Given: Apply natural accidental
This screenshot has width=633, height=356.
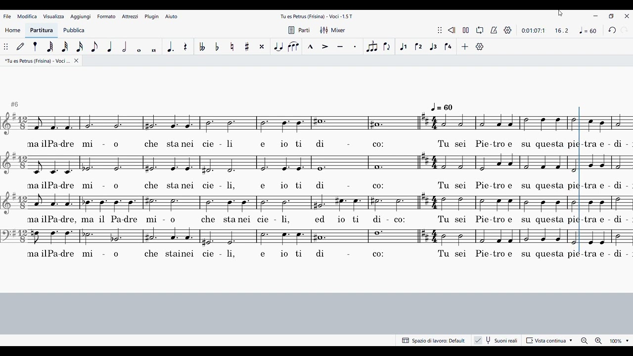Looking at the screenshot, I should coord(232,46).
